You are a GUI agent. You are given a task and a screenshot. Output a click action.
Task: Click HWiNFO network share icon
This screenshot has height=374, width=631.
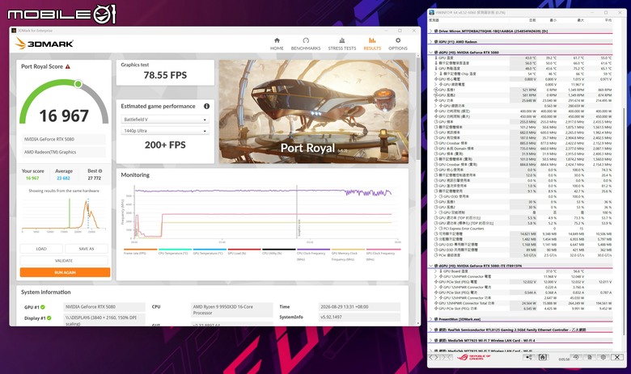pyautogui.click(x=529, y=357)
